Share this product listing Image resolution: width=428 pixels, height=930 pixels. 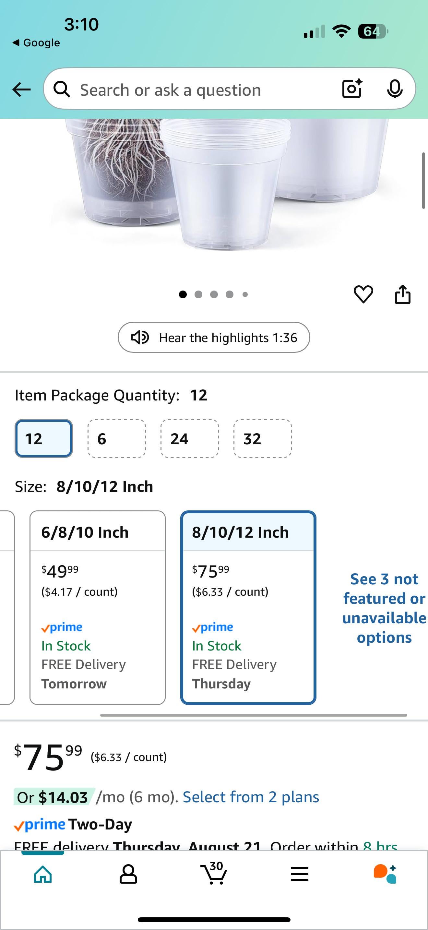pos(402,294)
